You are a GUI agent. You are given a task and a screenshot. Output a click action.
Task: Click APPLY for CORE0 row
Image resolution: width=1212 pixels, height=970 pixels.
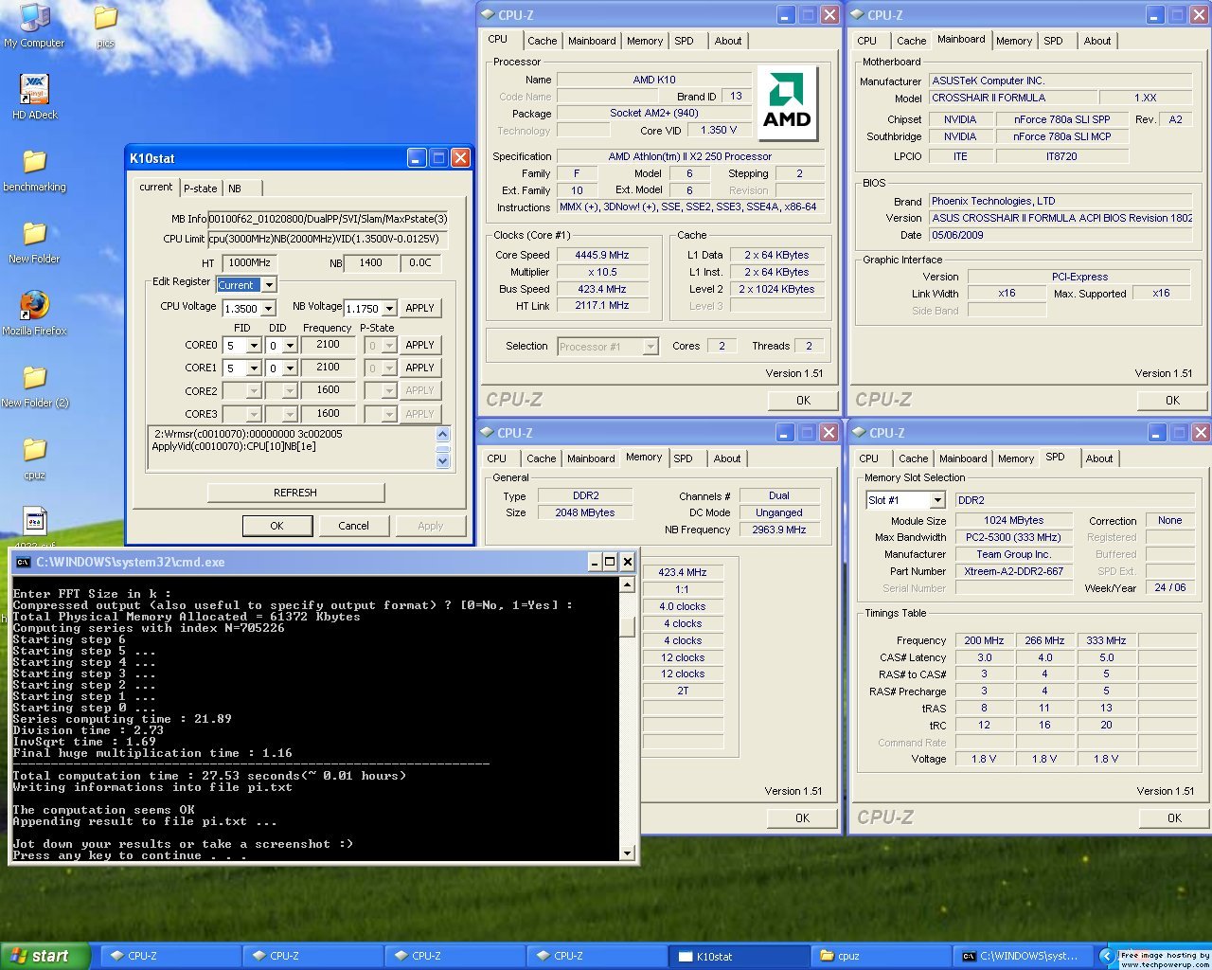(419, 345)
